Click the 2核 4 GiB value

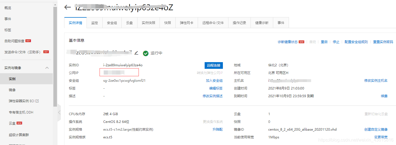click(111, 114)
